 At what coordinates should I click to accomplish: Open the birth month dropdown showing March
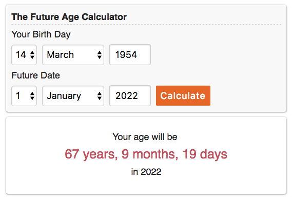(x=73, y=55)
